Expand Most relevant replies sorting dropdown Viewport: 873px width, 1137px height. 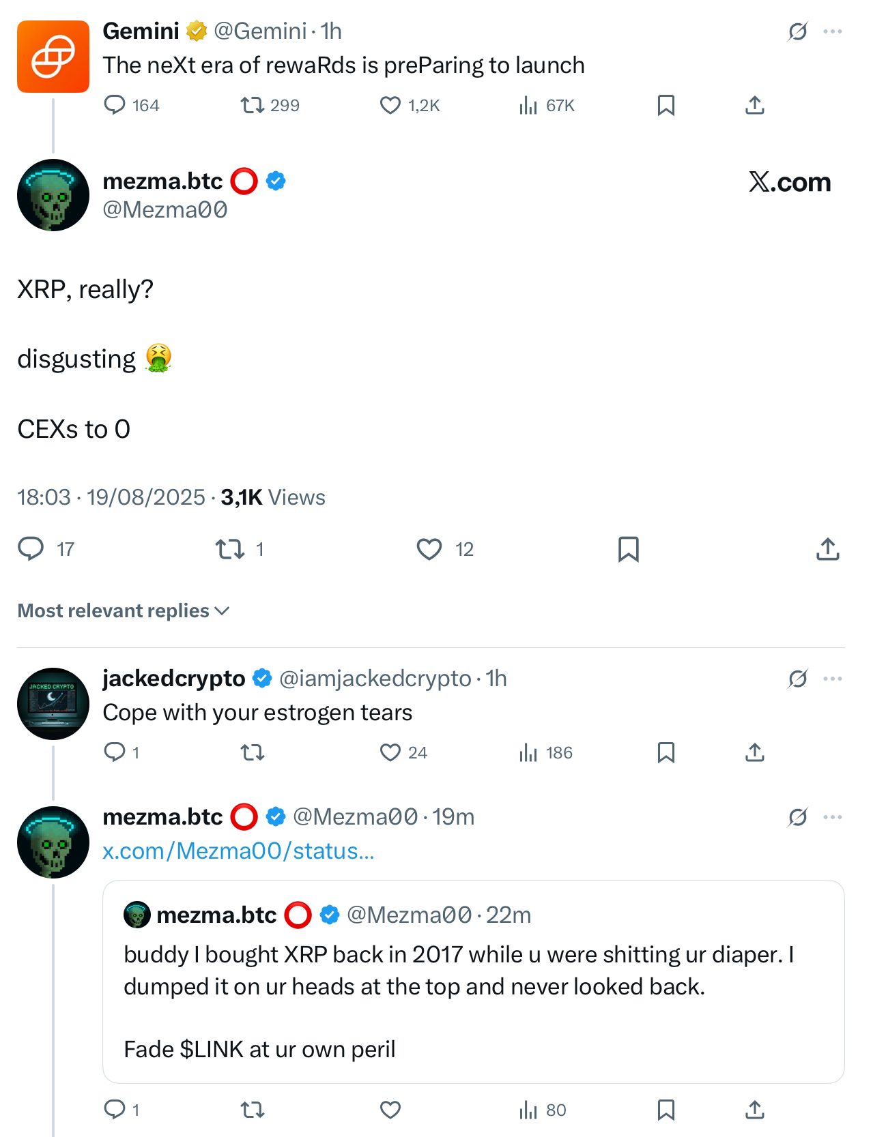point(124,610)
